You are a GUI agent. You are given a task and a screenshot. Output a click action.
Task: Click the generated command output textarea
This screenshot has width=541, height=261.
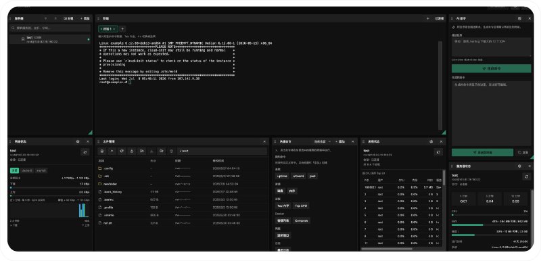pyautogui.click(x=492, y=113)
